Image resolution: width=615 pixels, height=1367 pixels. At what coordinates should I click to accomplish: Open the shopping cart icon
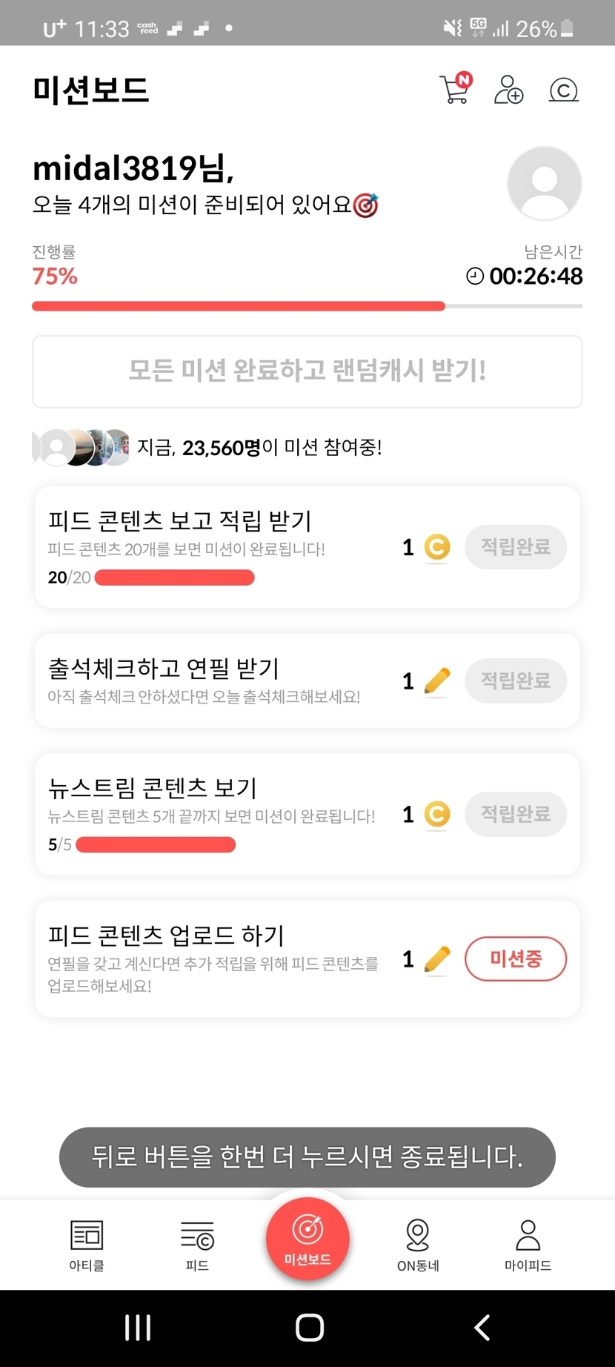[455, 90]
